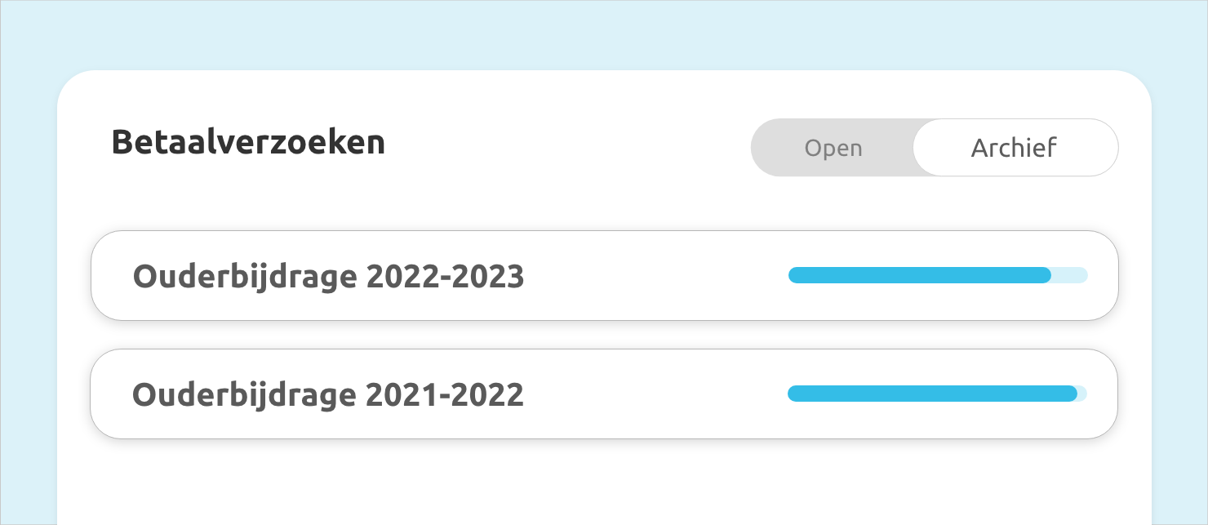
Task: Show archived payment requests via Archief
Action: click(x=1014, y=148)
